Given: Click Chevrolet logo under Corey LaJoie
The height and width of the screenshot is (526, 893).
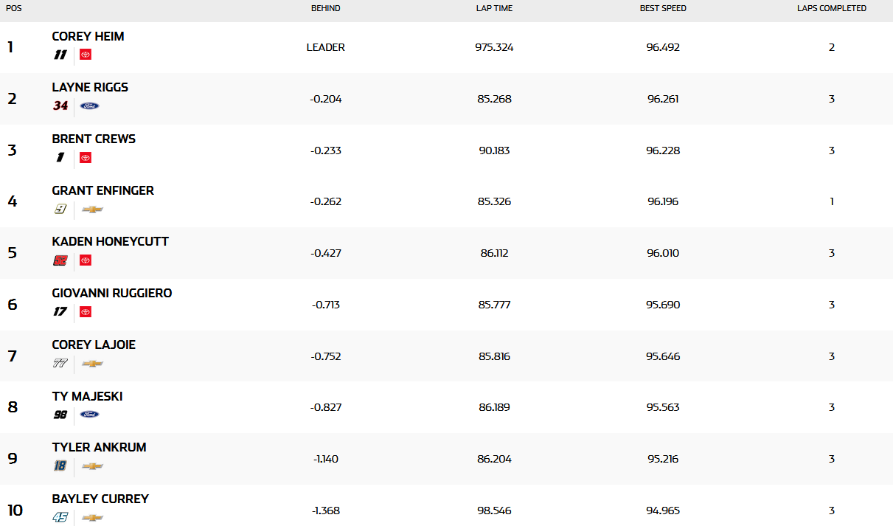Looking at the screenshot, I should pyautogui.click(x=92, y=363).
